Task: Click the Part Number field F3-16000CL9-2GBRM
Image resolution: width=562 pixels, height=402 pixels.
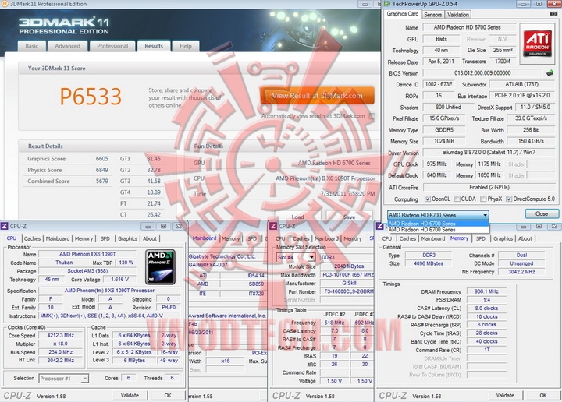Action: click(347, 291)
